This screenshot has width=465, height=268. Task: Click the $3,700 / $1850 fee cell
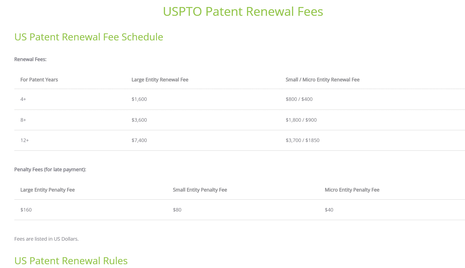302,140
